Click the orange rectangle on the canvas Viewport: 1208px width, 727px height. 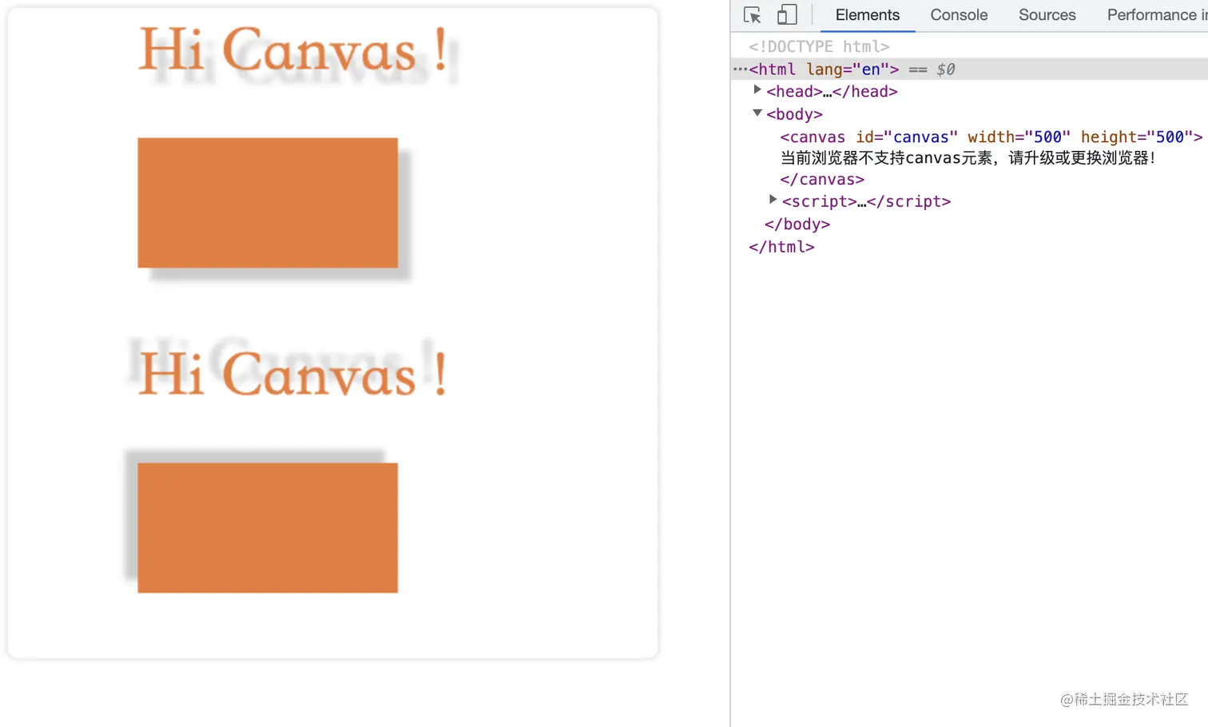[268, 202]
